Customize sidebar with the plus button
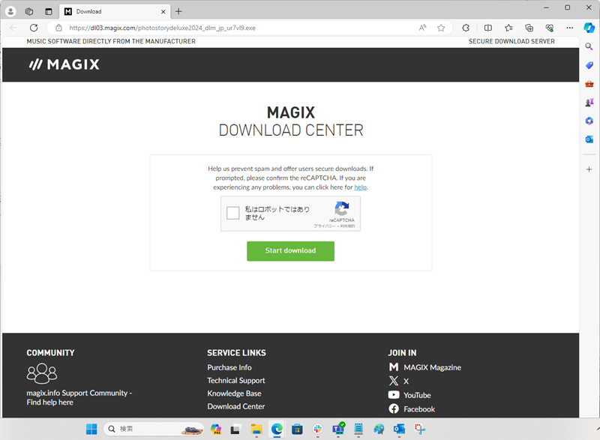 click(x=589, y=169)
